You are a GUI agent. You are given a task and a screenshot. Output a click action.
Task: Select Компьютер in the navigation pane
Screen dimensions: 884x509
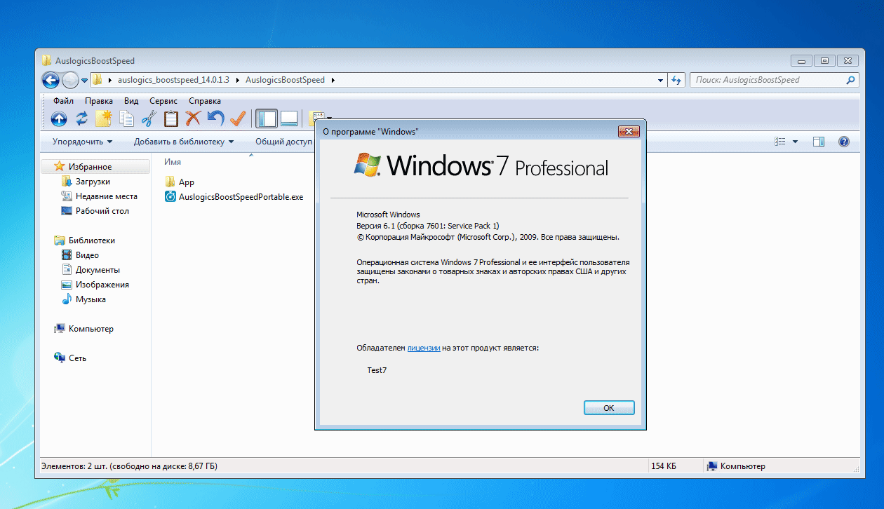(x=91, y=329)
